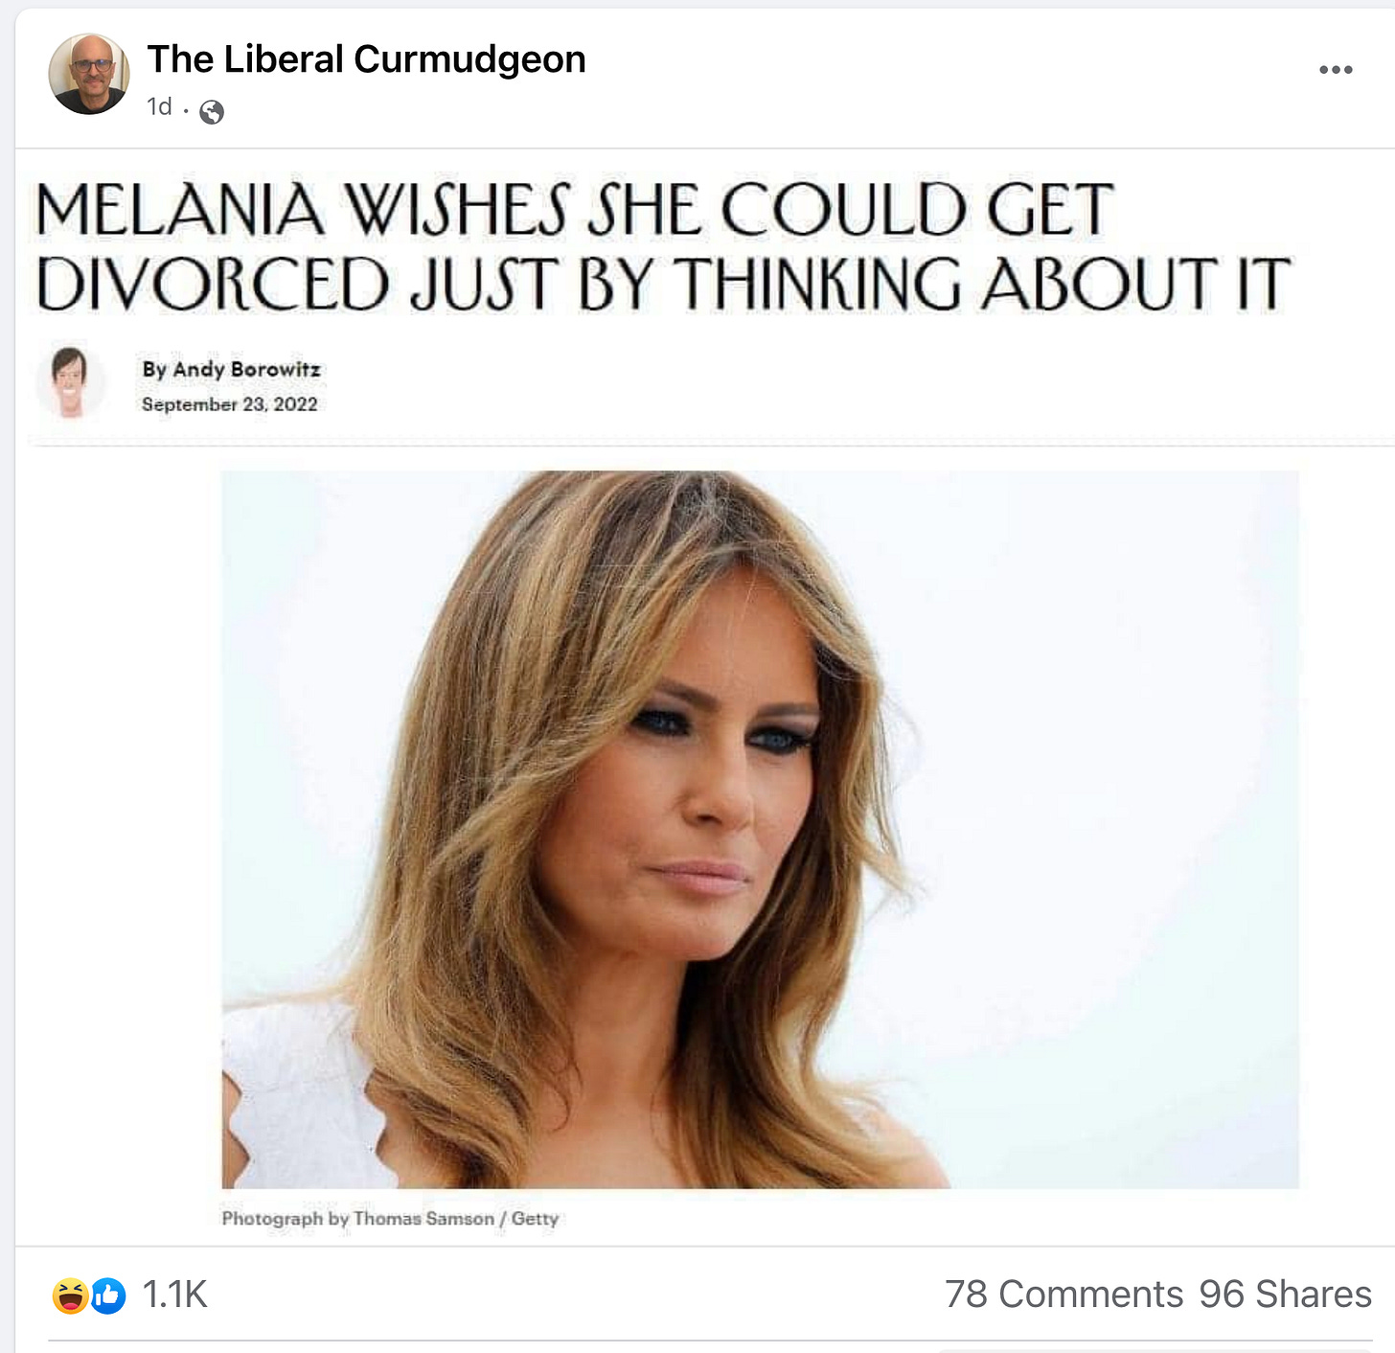Click the words Photograph by in caption
This screenshot has width=1395, height=1353.
[x=286, y=1219]
